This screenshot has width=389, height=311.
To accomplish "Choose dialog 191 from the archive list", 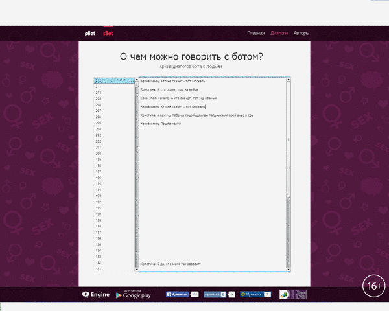I will (x=114, y=208).
